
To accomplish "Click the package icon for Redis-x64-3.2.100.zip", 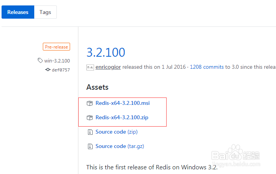I will [x=90, y=117].
